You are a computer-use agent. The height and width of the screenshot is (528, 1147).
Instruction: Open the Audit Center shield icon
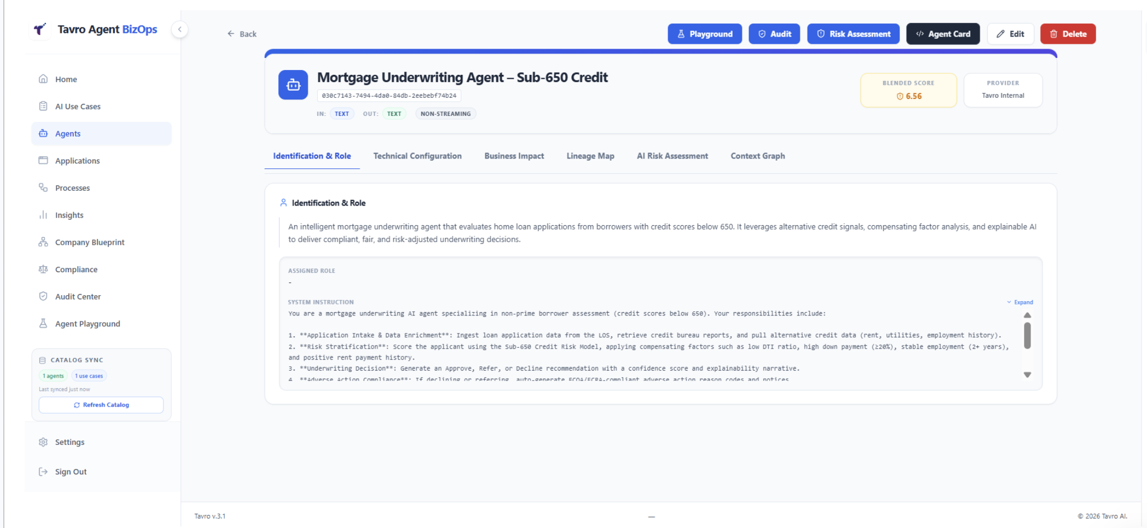(x=43, y=296)
